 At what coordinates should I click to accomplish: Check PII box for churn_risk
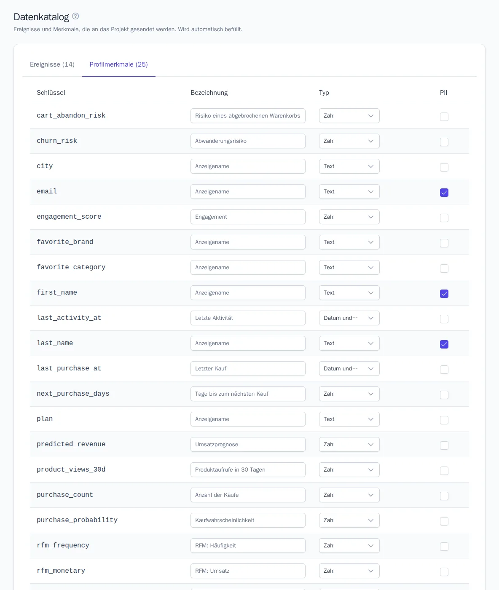pos(444,142)
